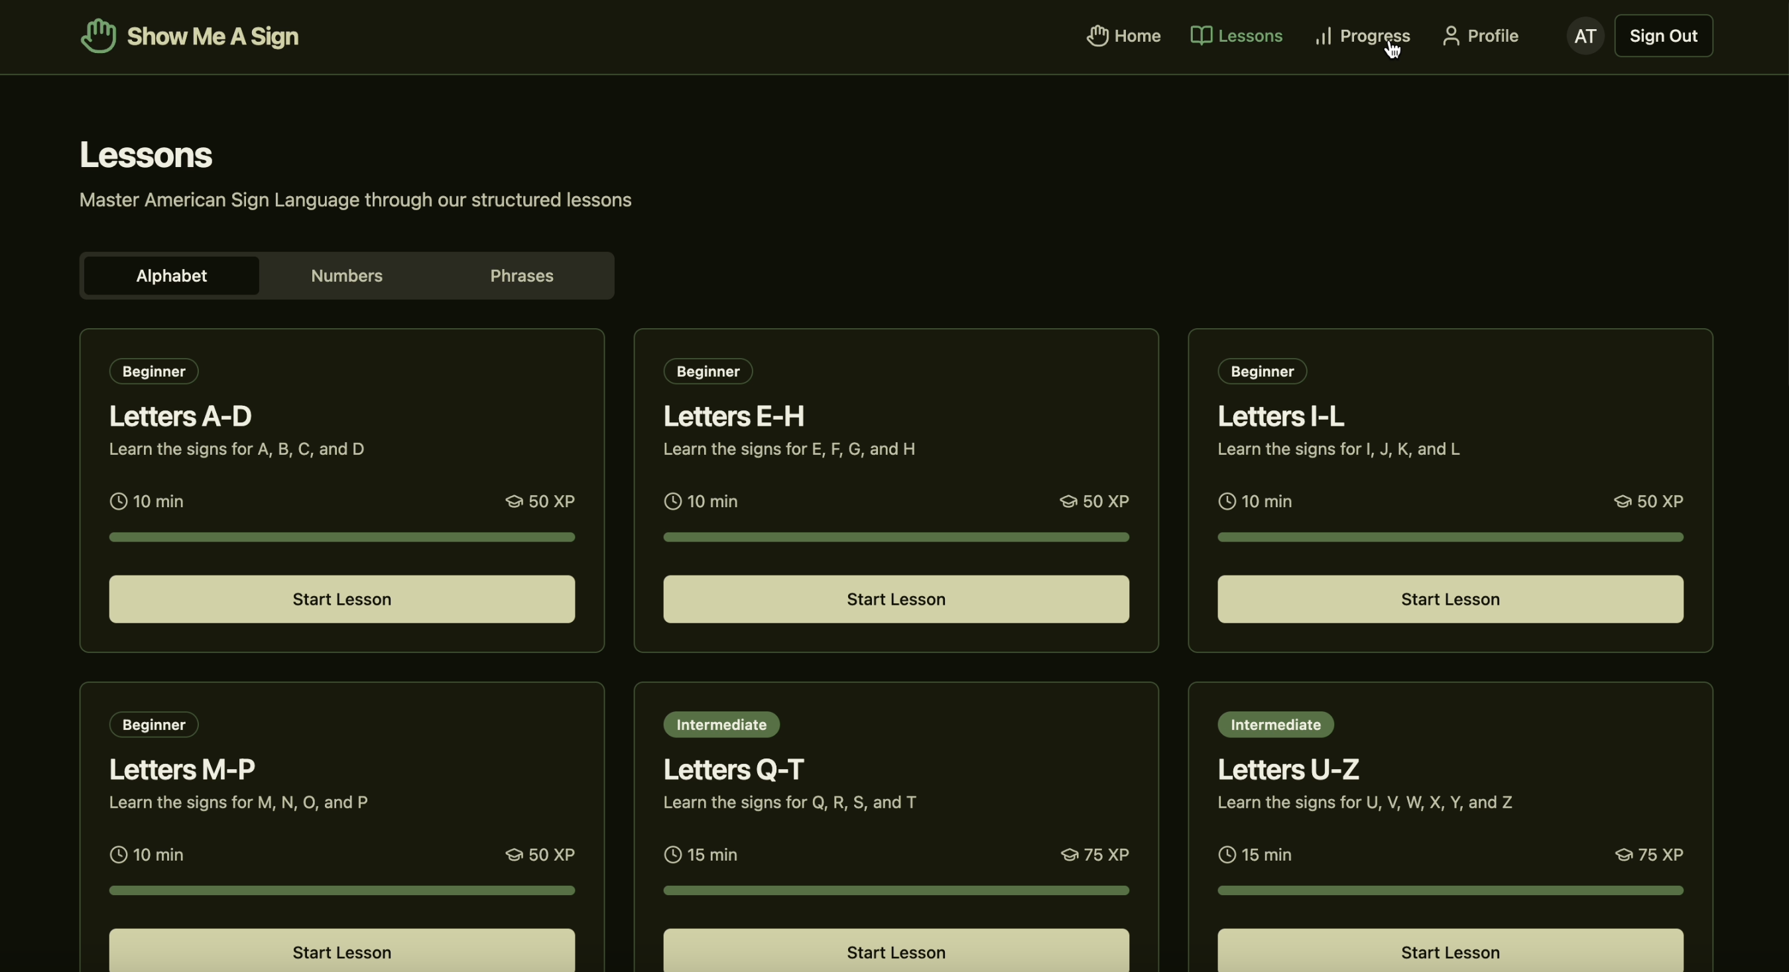Click the hand logo icon

[98, 35]
